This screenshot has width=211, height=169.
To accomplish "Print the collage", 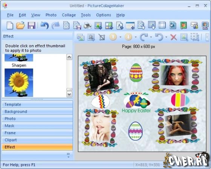I will pyautogui.click(x=87, y=26).
